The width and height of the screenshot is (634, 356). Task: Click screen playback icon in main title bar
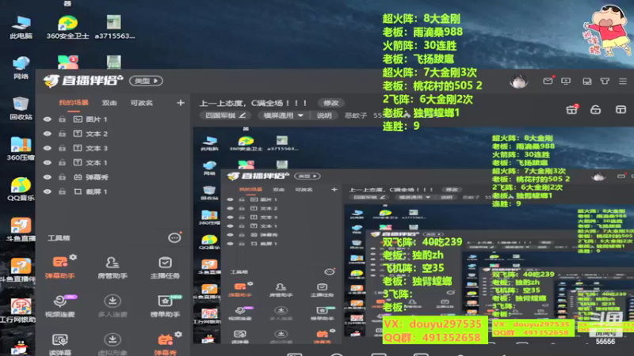(566, 81)
